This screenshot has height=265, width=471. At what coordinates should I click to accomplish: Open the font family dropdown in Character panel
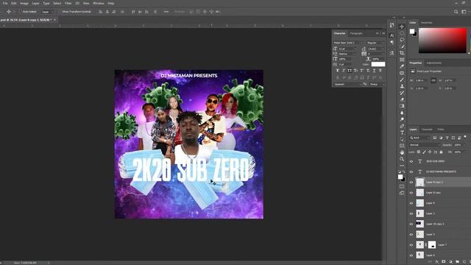click(349, 43)
